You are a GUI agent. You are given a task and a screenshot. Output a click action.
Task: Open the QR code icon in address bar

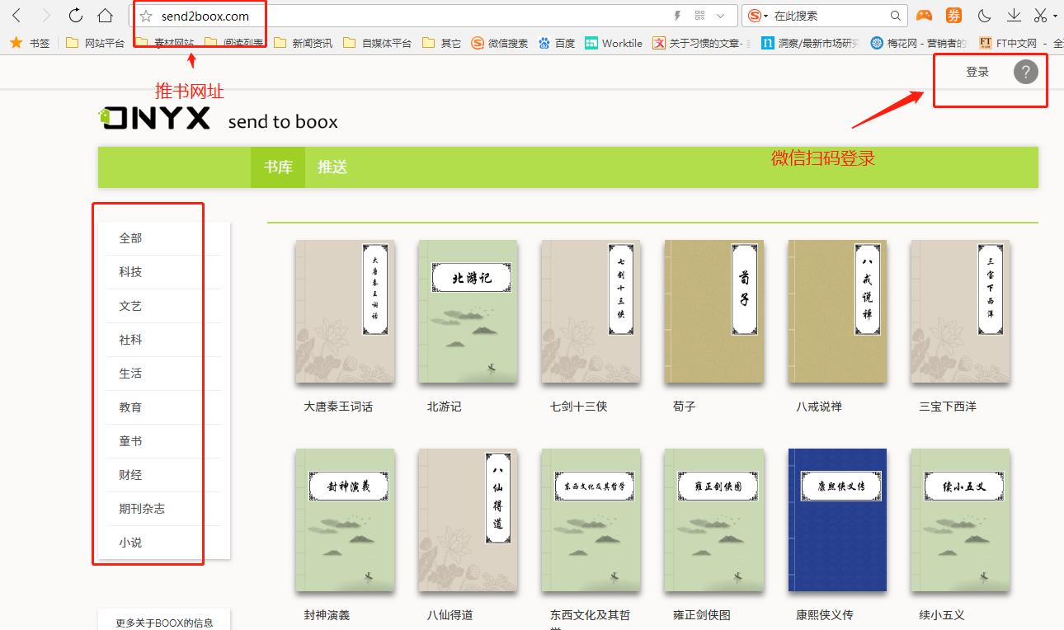point(700,16)
